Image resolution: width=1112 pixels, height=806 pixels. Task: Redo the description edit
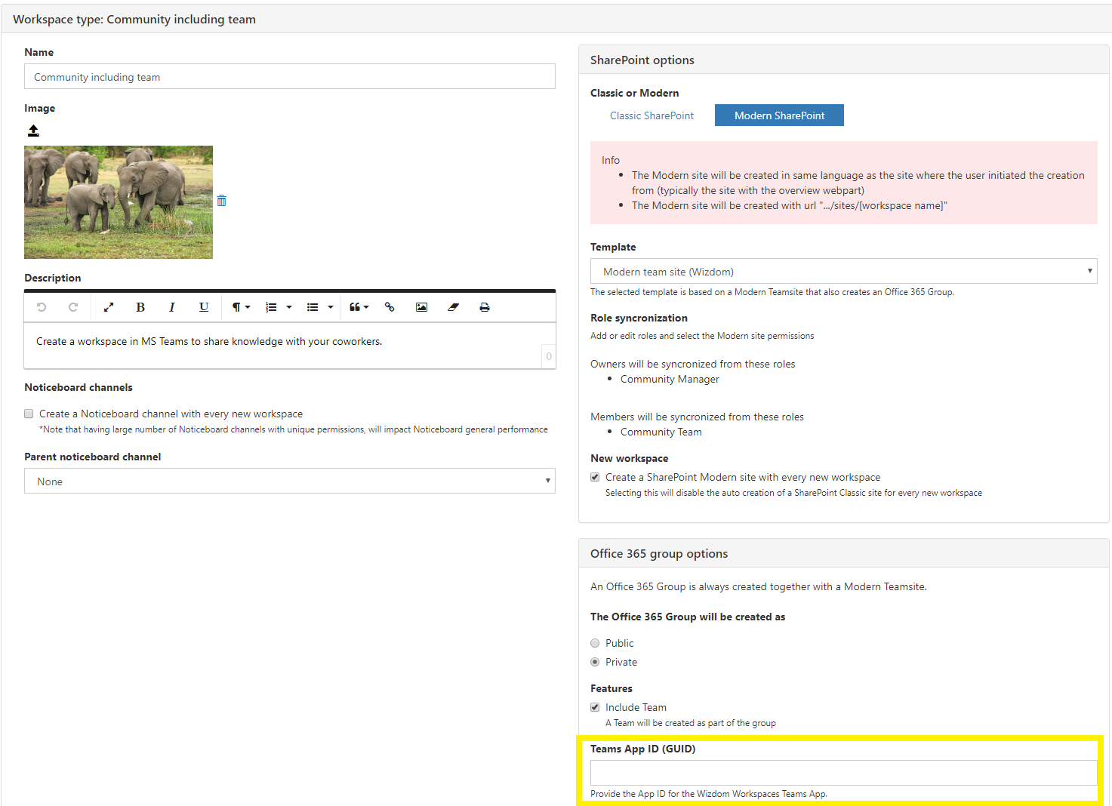coord(73,307)
